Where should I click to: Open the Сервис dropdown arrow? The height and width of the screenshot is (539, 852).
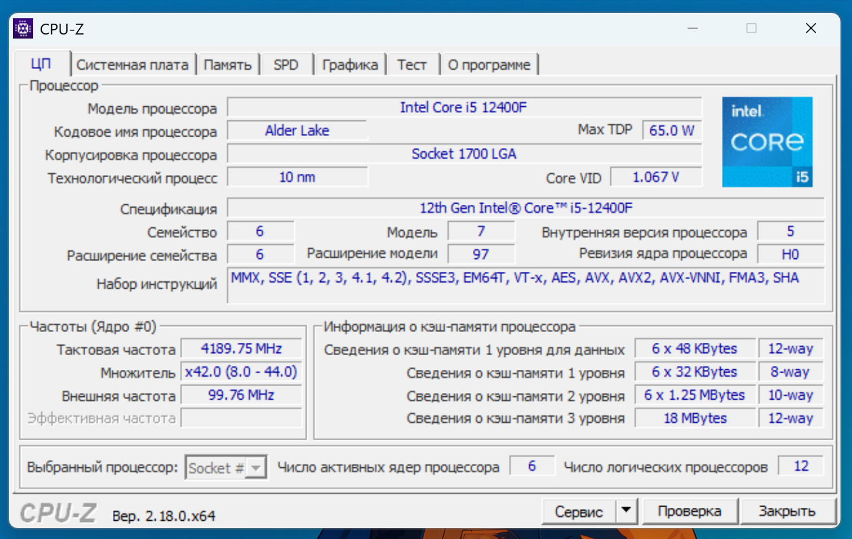tap(626, 511)
